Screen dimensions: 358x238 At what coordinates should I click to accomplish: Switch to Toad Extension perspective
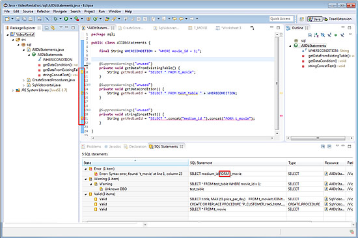(337, 19)
